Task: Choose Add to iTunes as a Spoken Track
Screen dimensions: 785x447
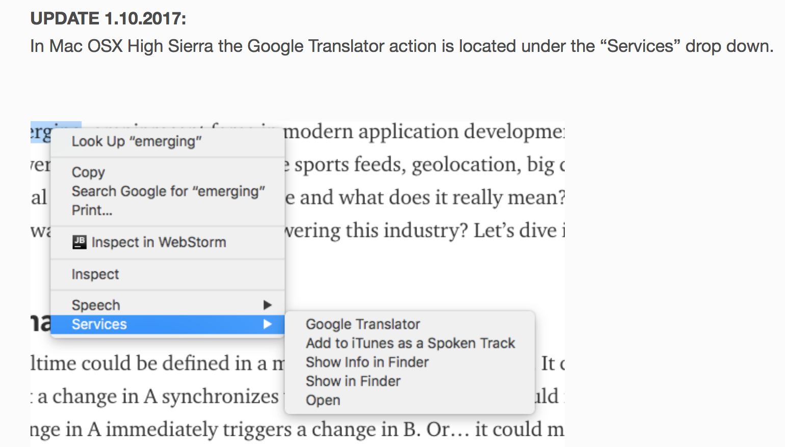Action: [410, 343]
